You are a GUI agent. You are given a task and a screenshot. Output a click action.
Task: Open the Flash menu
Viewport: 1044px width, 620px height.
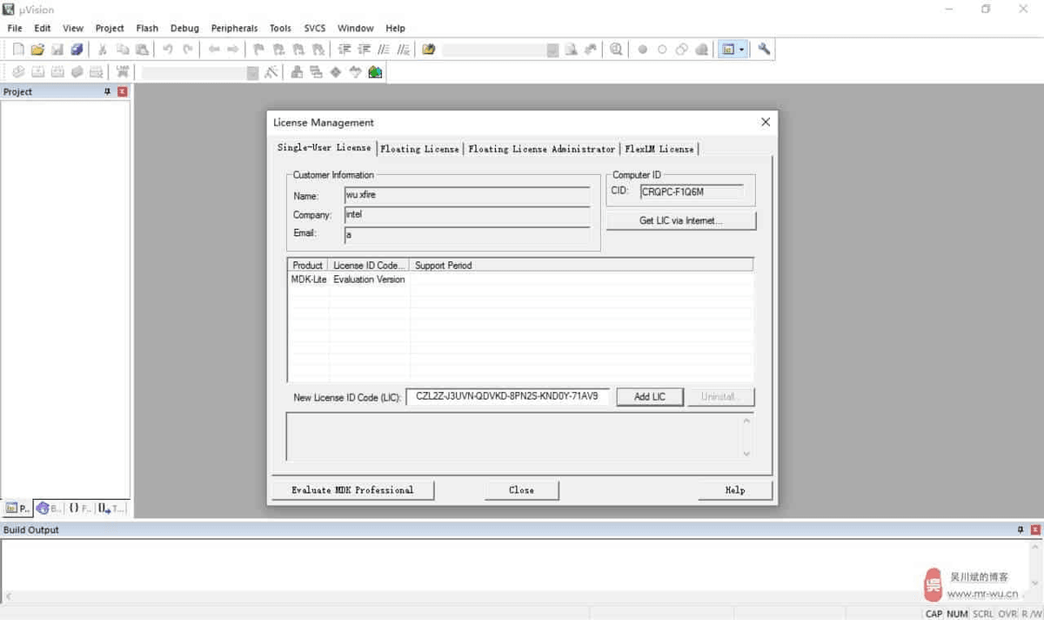(147, 28)
